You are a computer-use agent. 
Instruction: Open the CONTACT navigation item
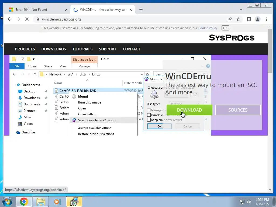132,49
